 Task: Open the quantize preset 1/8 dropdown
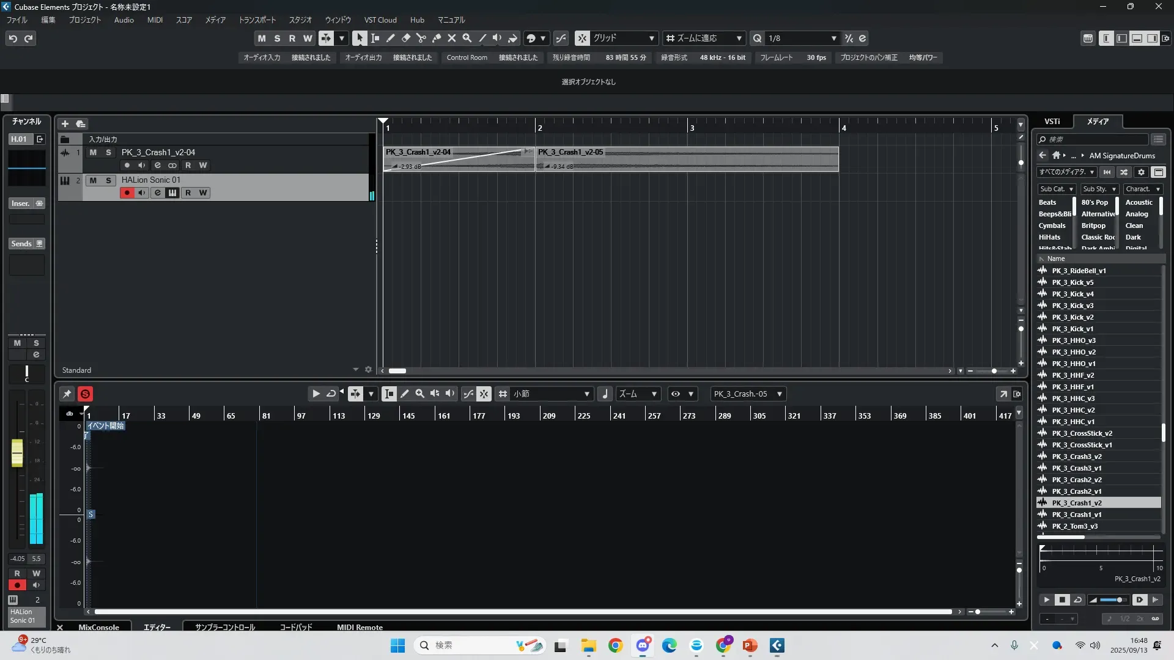802,38
